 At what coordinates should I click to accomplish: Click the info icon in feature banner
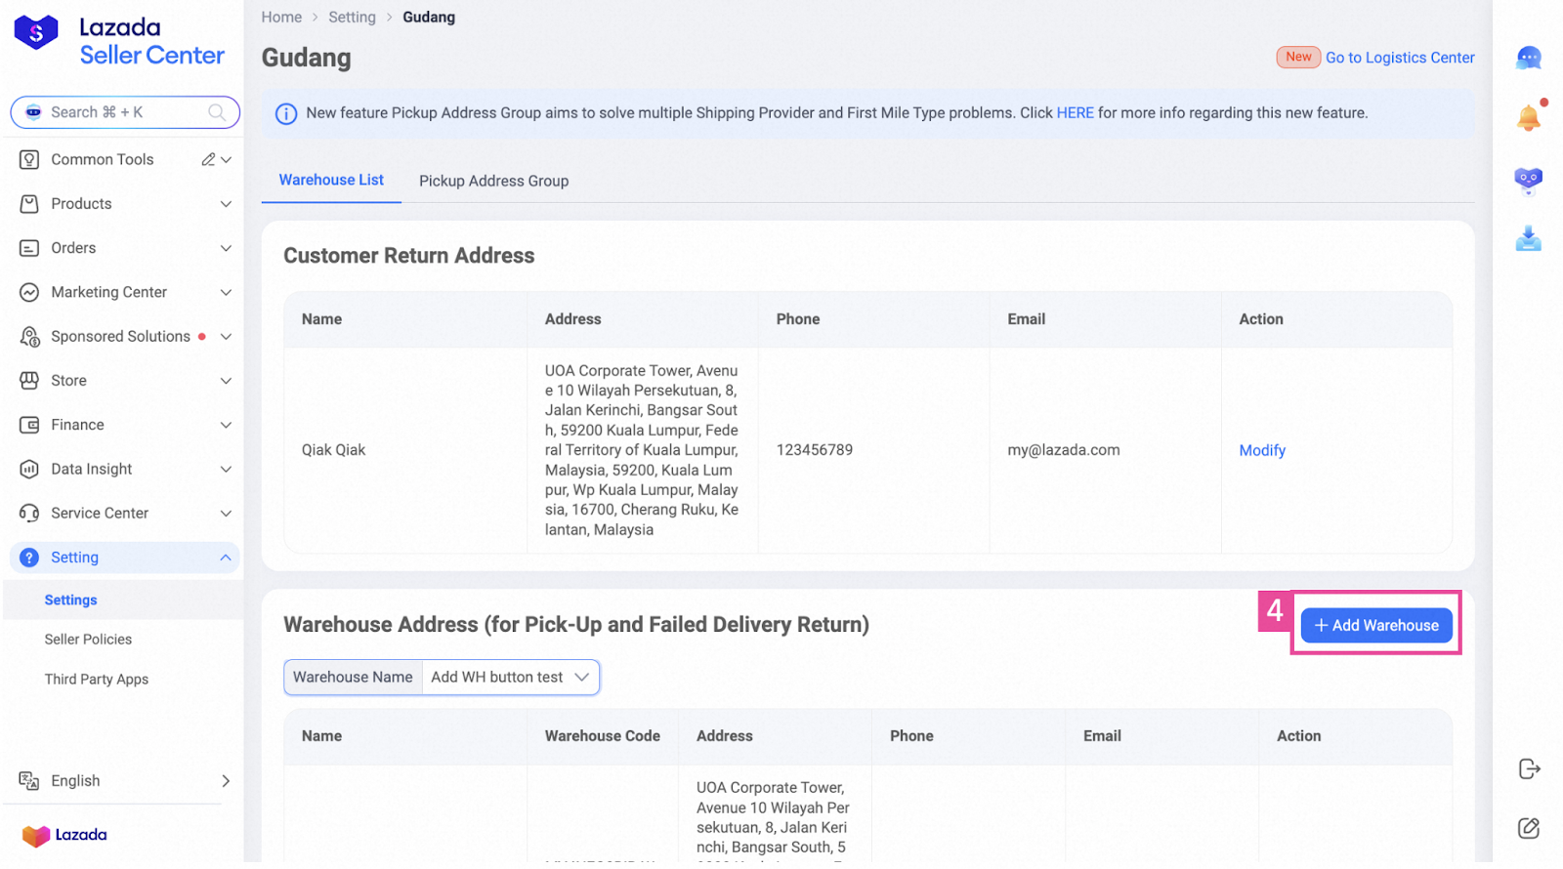click(x=286, y=114)
